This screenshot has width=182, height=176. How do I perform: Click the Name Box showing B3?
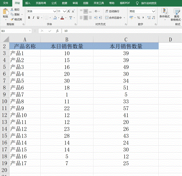coord(14,31)
